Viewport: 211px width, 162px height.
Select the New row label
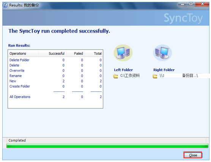tap(13, 81)
